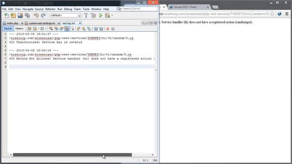The image size is (292, 164).
Task: Open the Tools menu
Action: pos(86,9)
